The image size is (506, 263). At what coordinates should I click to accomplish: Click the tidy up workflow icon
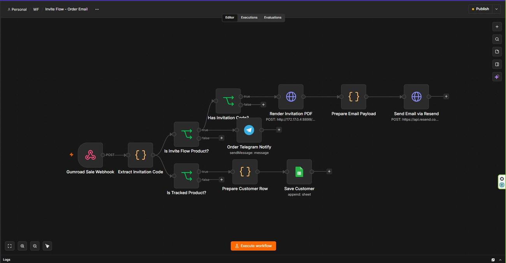pos(47,246)
